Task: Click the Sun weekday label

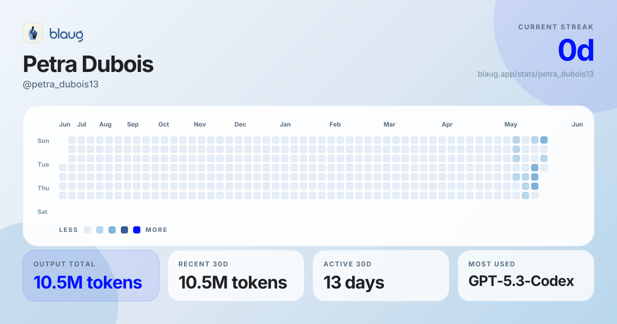Action: pyautogui.click(x=43, y=141)
